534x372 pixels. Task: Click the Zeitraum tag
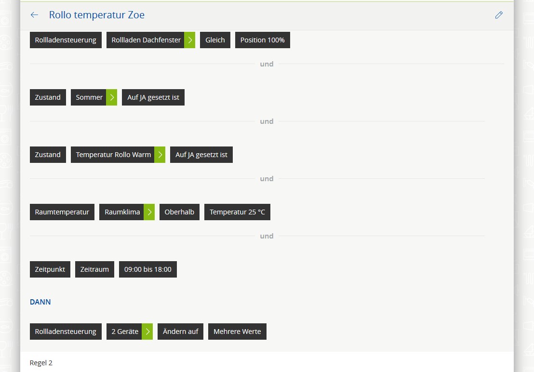(x=94, y=269)
